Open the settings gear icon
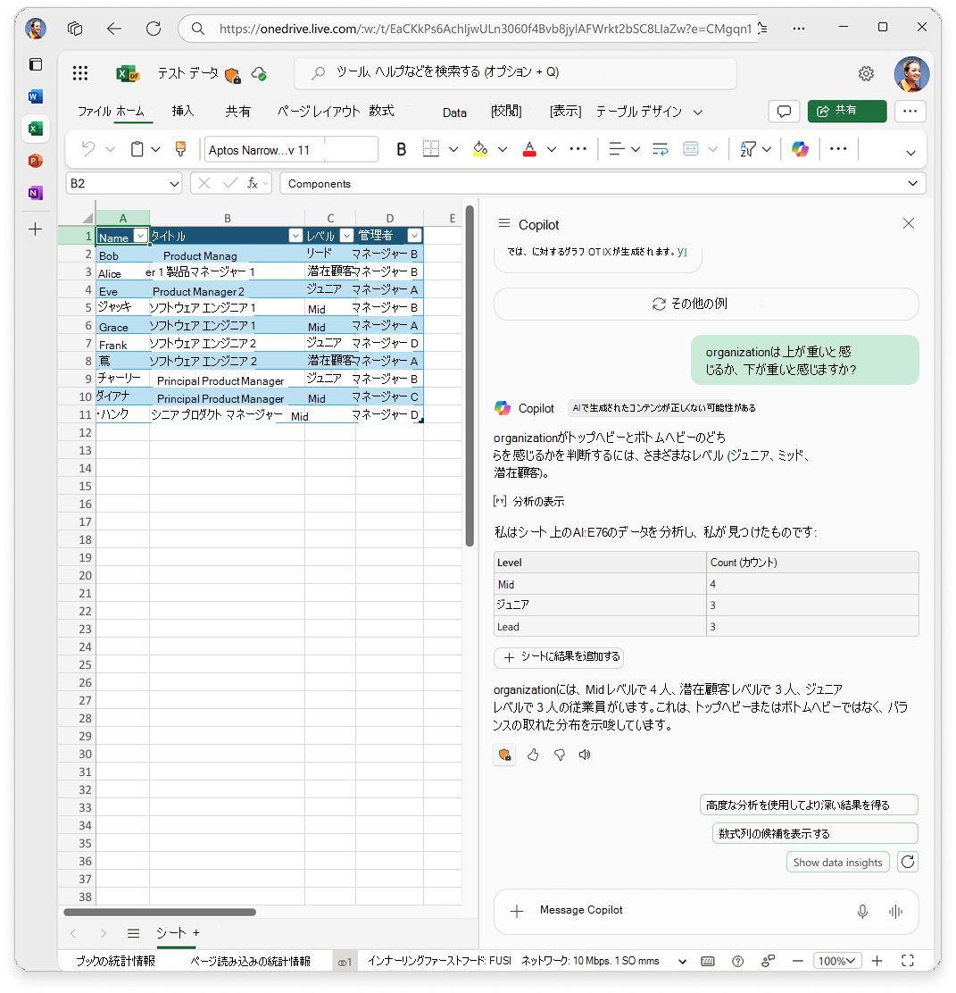The image size is (956, 993). tap(866, 73)
